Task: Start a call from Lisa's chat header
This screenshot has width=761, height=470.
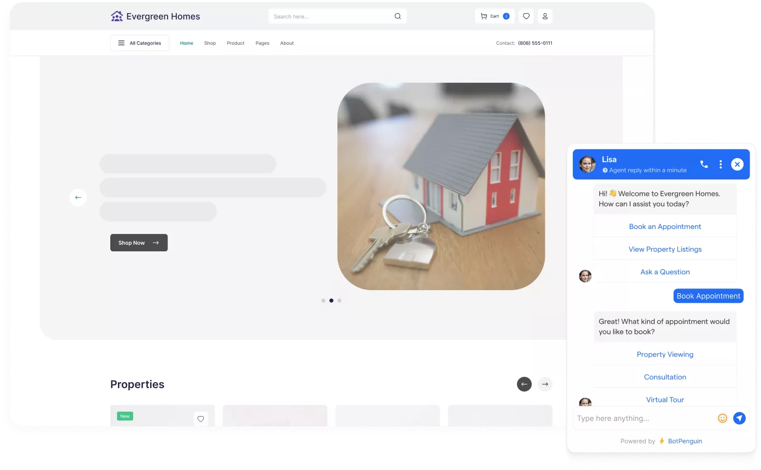Action: (x=704, y=164)
